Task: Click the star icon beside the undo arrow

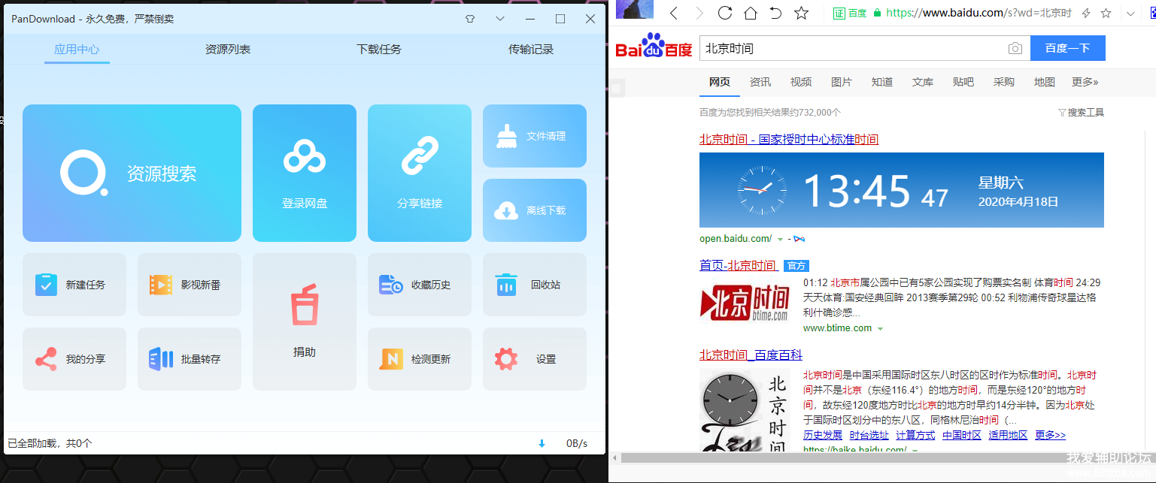Action: coord(802,13)
